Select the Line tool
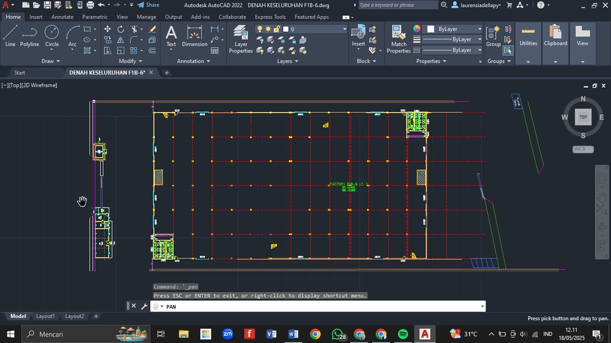Image resolution: width=611 pixels, height=343 pixels. [x=10, y=36]
